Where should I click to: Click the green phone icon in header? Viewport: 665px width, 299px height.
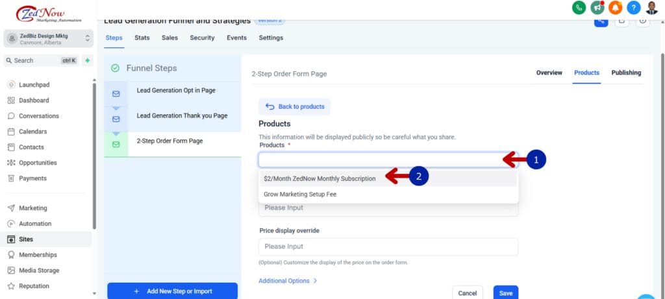(x=579, y=7)
